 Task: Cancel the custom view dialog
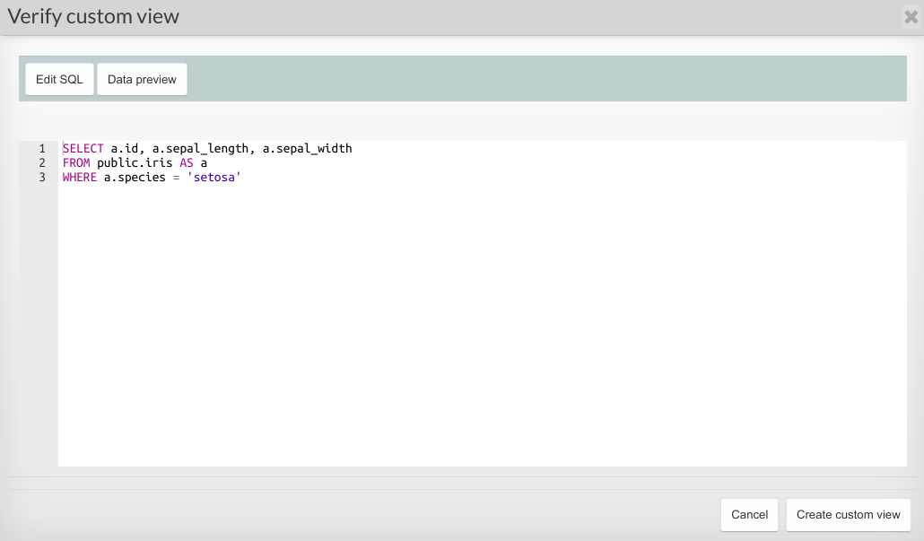point(748,514)
